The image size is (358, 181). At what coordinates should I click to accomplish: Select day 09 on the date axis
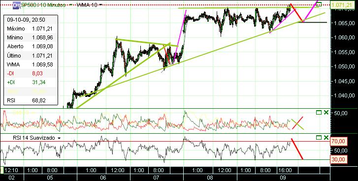(283, 178)
